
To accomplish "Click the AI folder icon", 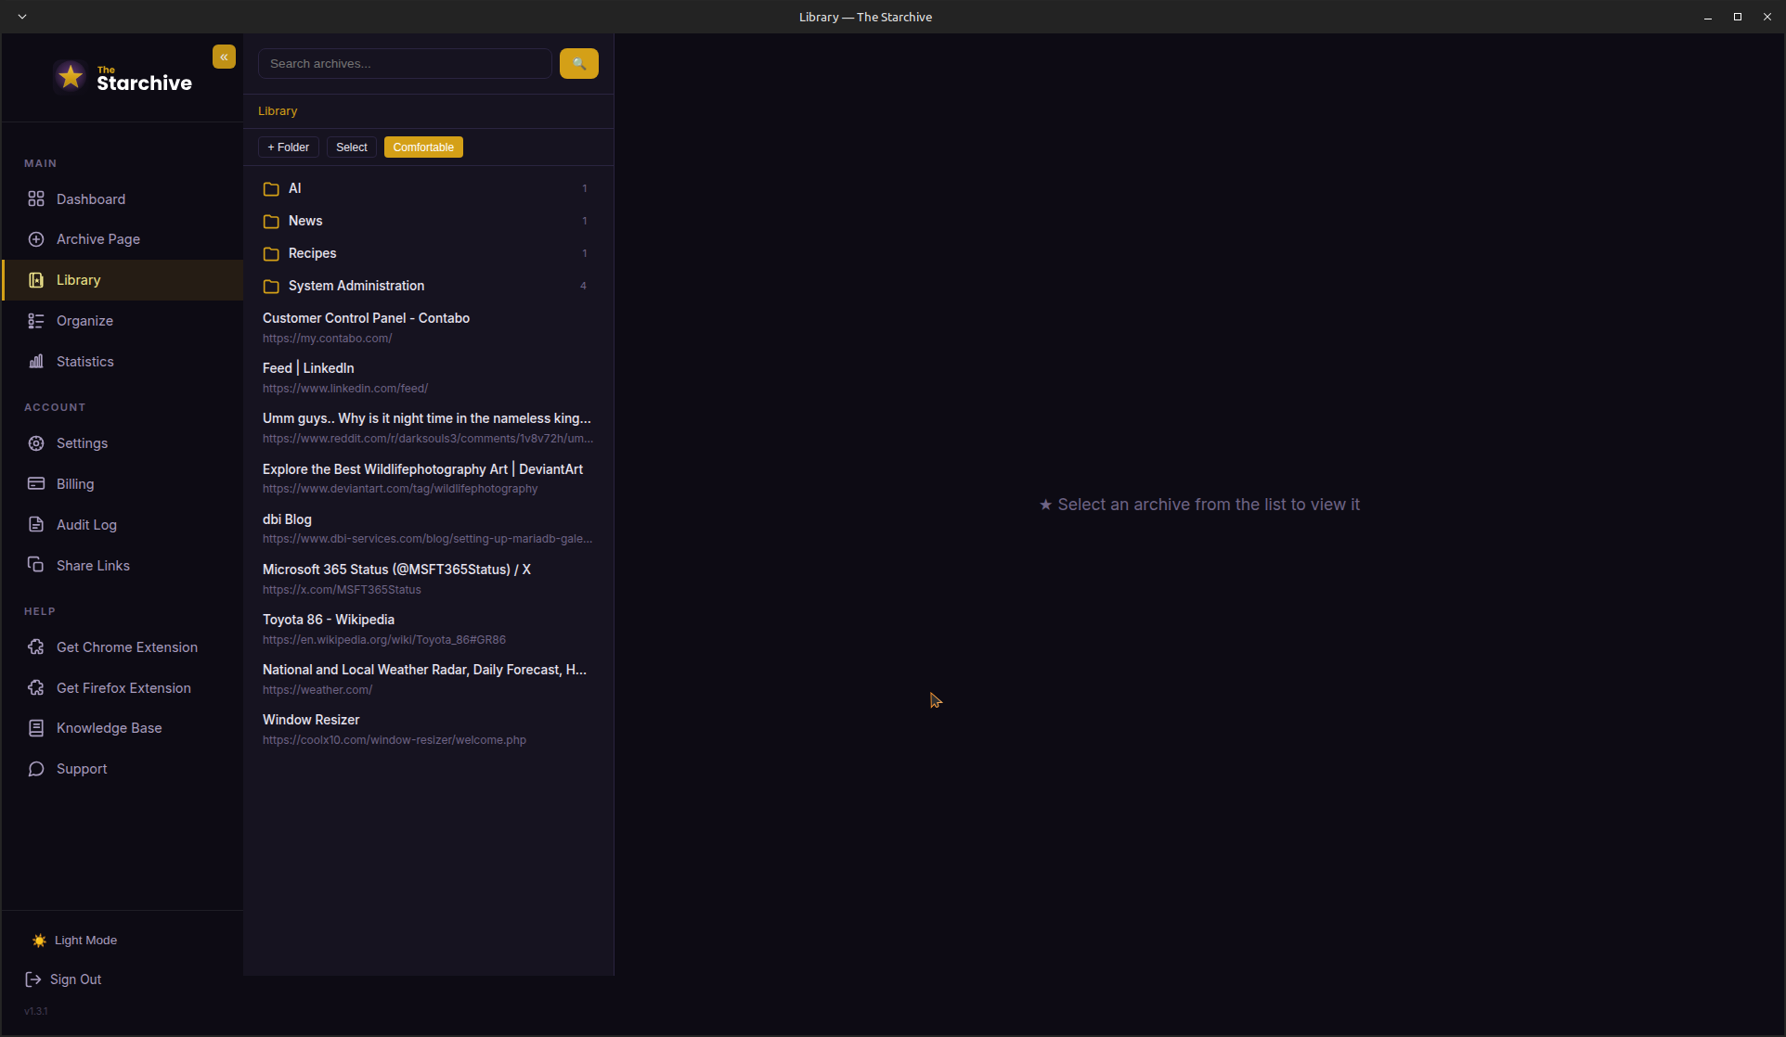I will click(271, 189).
